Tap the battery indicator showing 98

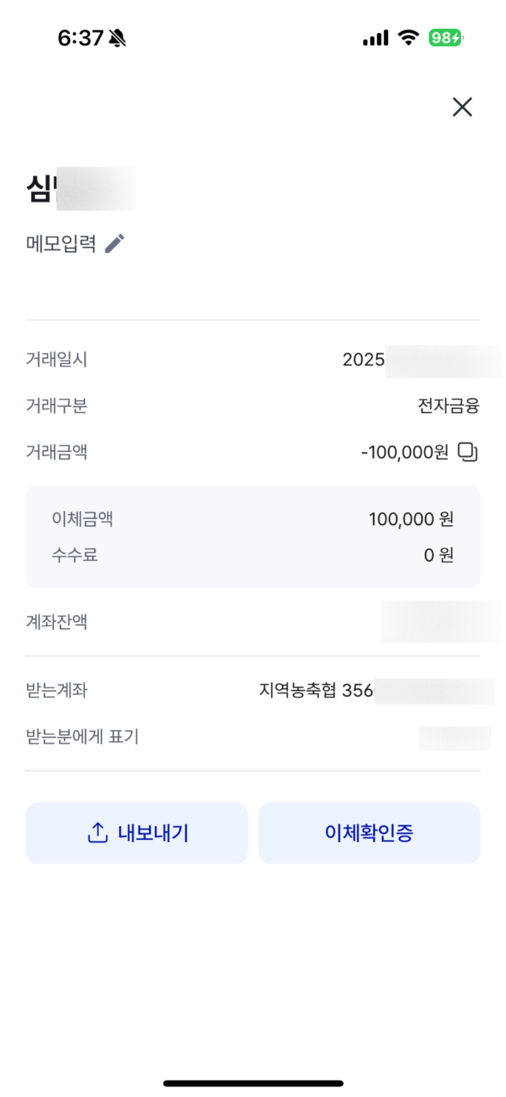coord(445,38)
